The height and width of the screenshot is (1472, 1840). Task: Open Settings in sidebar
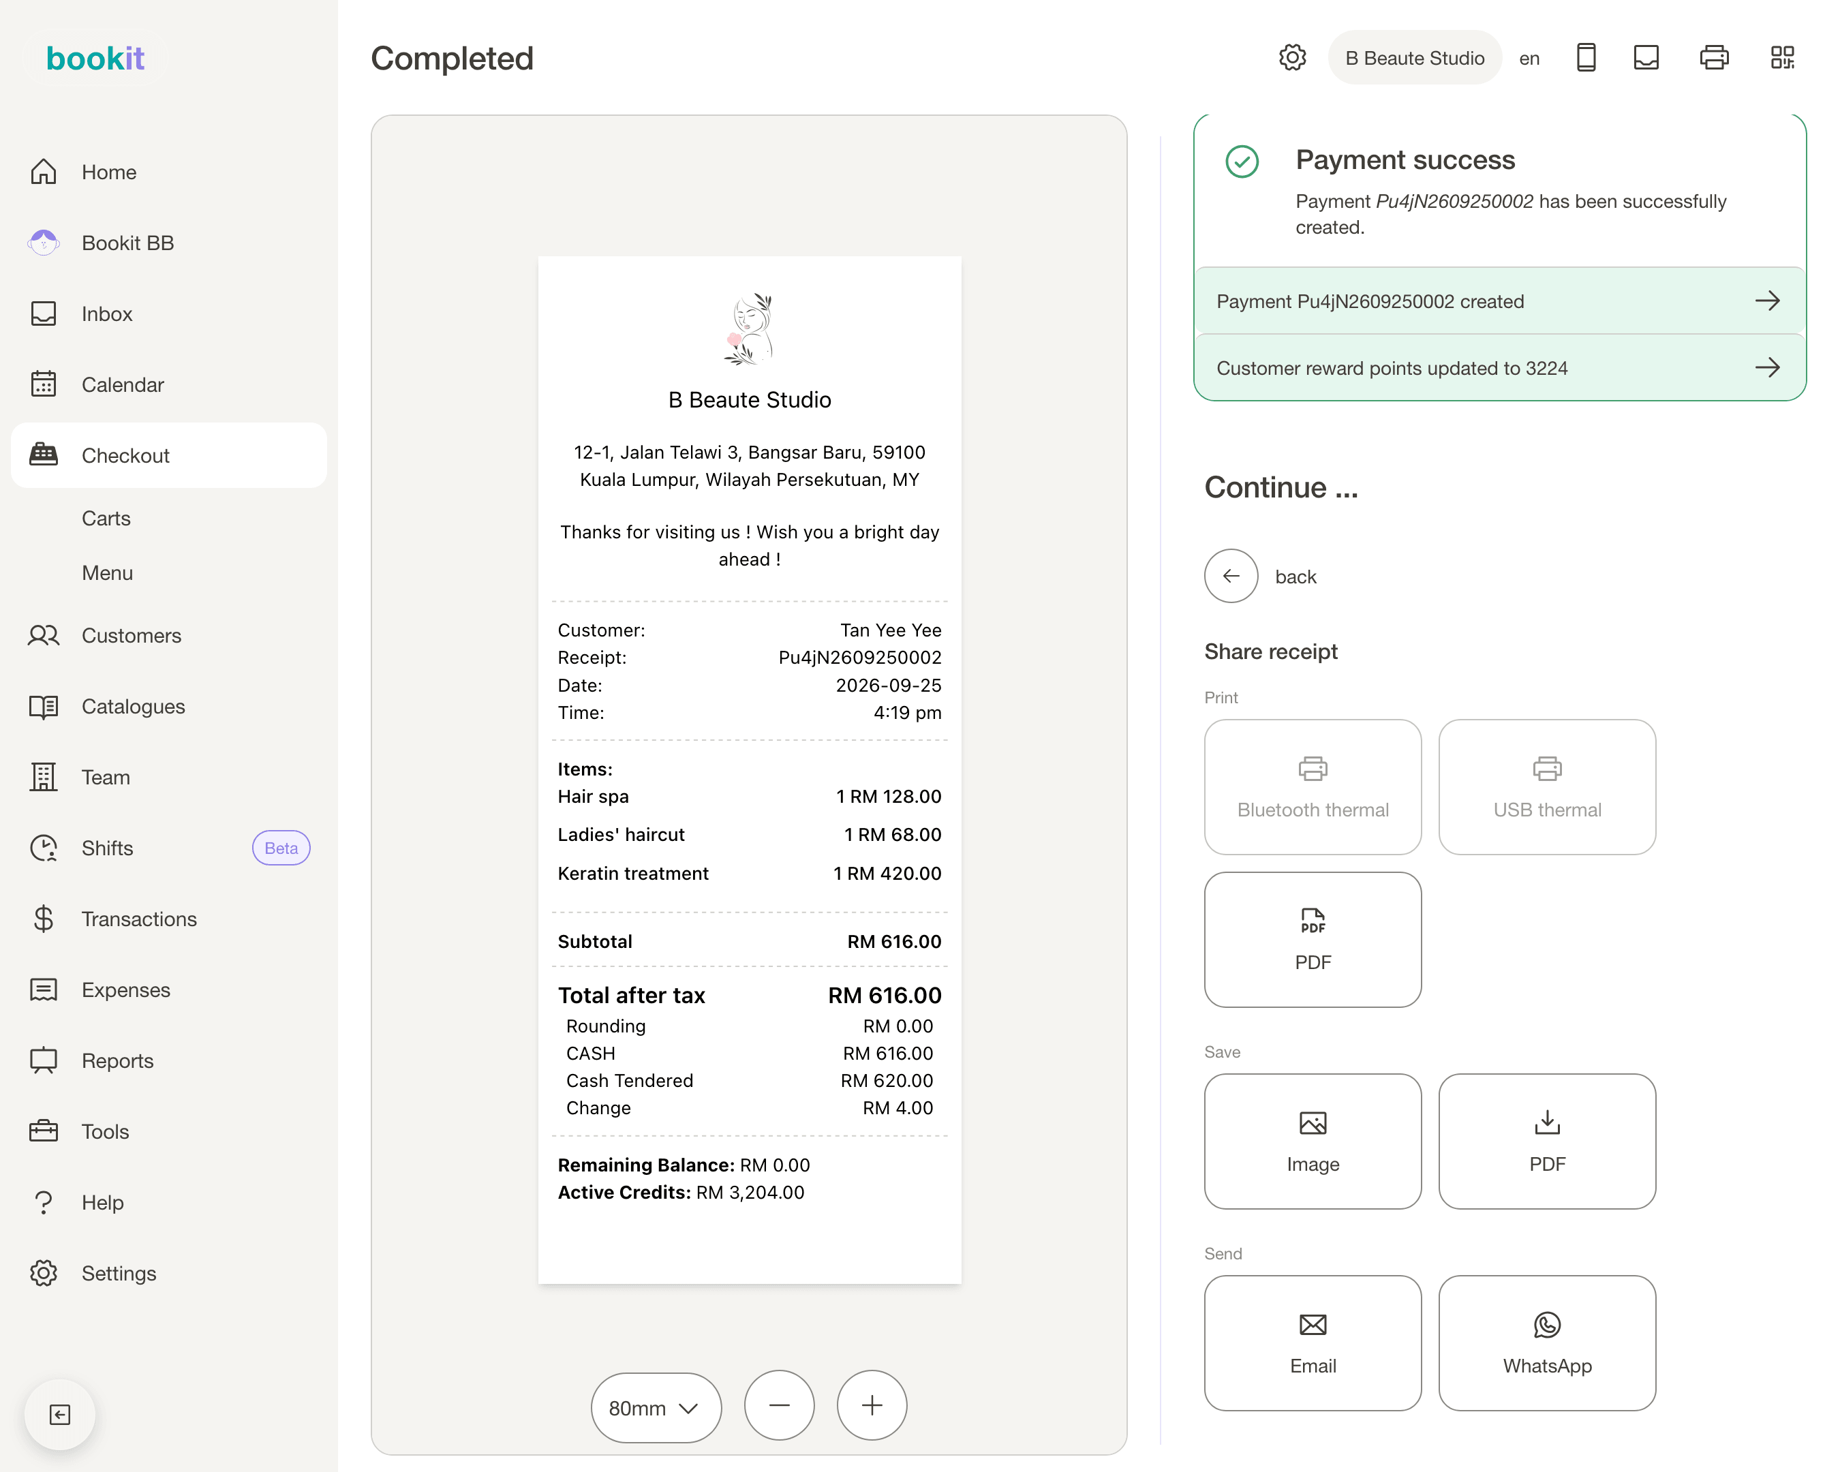point(169,1273)
